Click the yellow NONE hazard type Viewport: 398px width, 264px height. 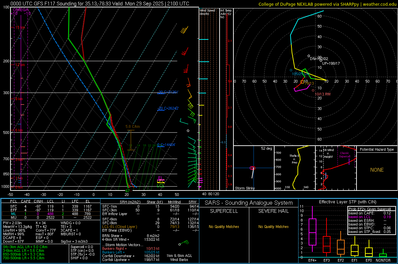377,170
